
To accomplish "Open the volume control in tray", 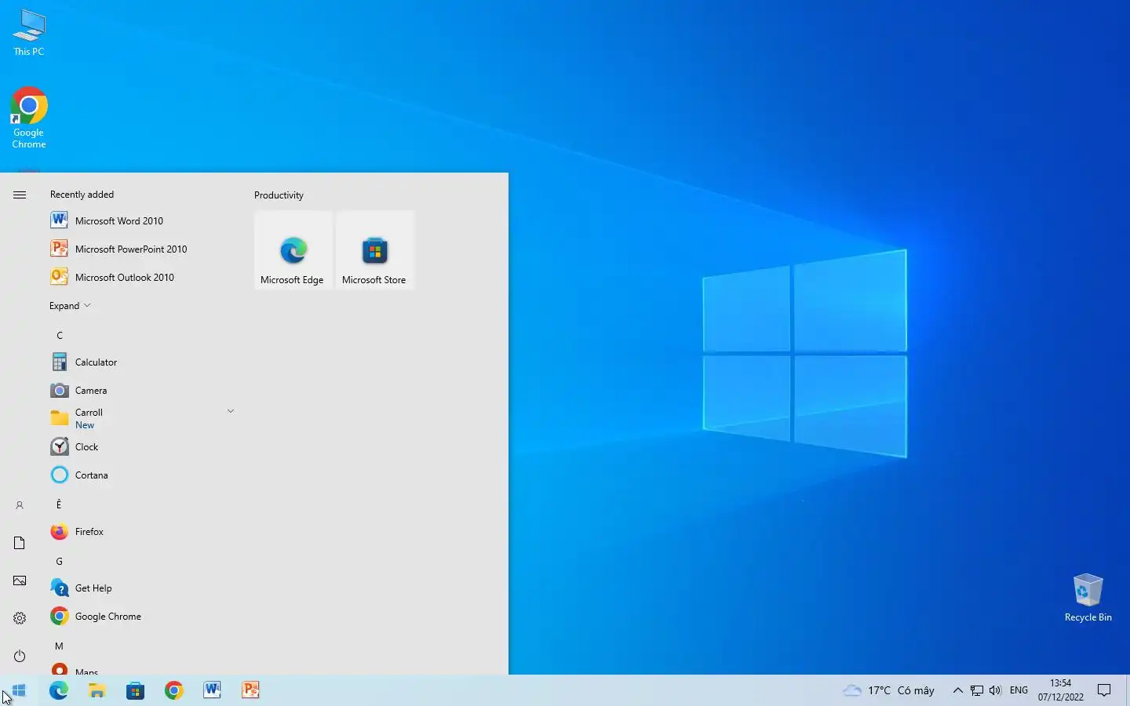I will point(996,690).
